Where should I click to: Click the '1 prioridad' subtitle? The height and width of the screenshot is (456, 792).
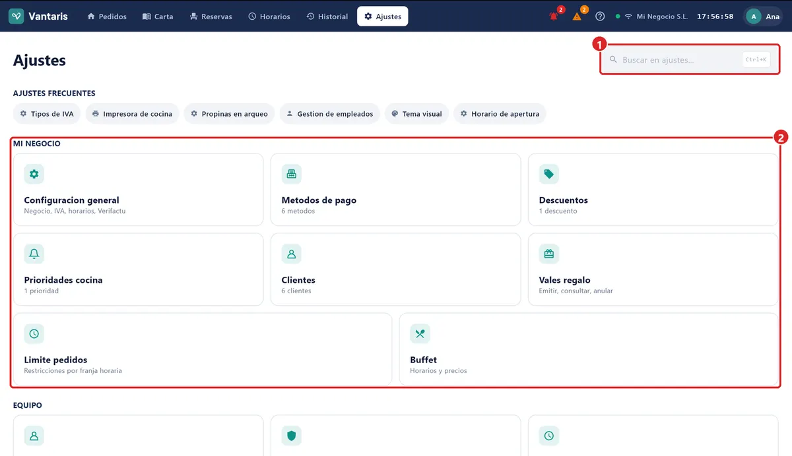pyautogui.click(x=42, y=291)
